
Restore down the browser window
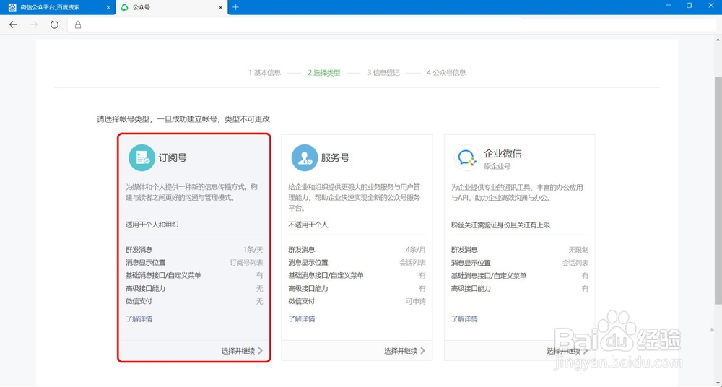(x=690, y=6)
